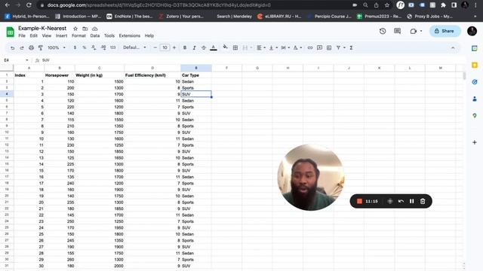
Task: Select the Horsepower header cell
Action: point(60,75)
